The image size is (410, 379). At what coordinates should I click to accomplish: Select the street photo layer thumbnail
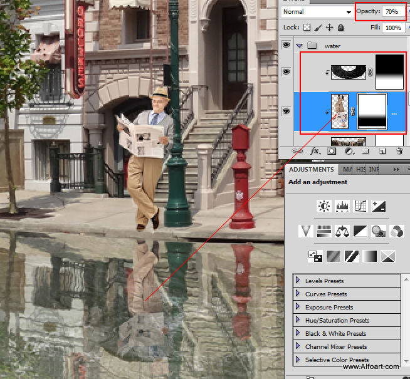coord(349,142)
